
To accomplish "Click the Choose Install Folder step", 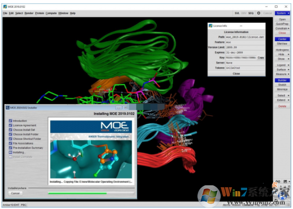I will pos(26,134).
